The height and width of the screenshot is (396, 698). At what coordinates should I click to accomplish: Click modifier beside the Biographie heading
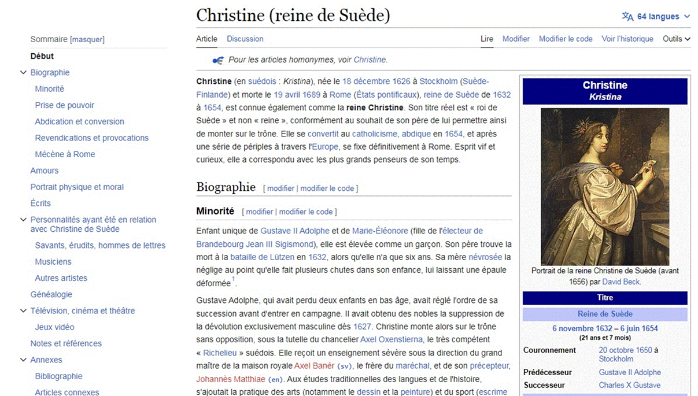(x=280, y=188)
